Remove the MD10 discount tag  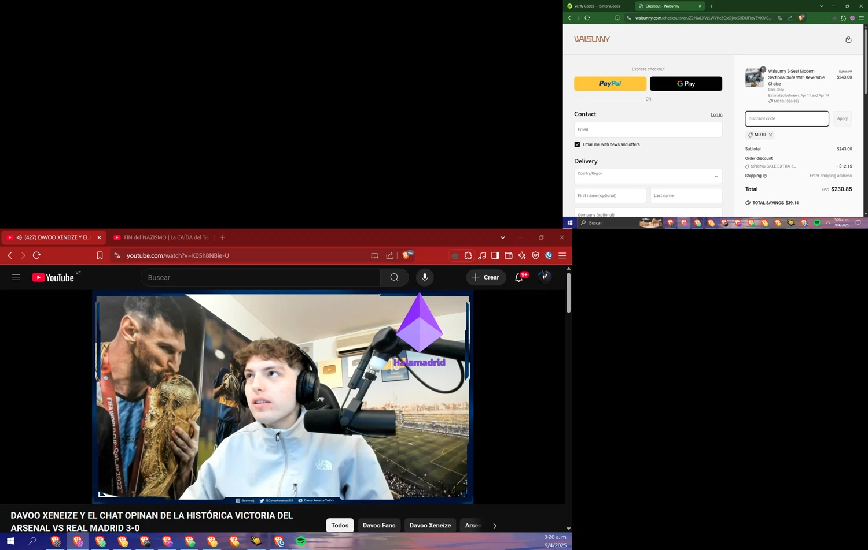(x=770, y=135)
